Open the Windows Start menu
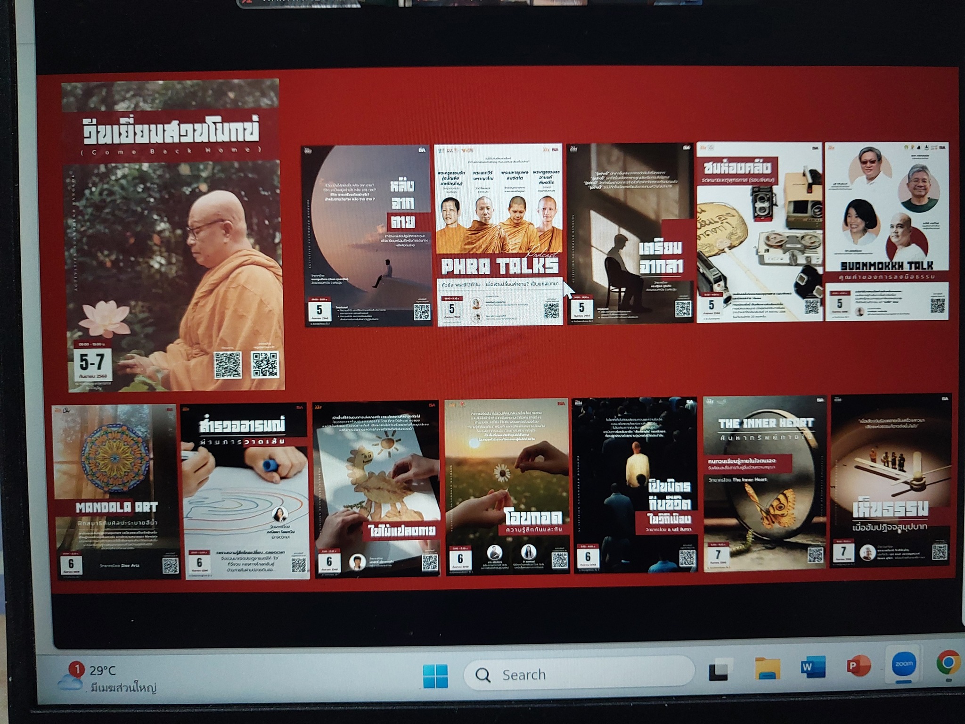 pos(435,676)
